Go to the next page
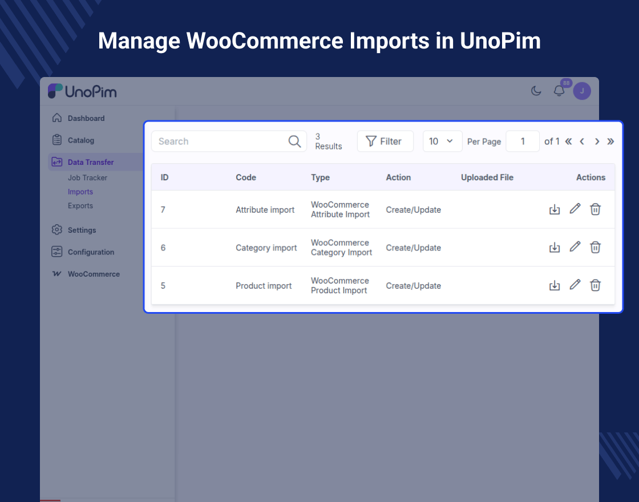This screenshot has height=502, width=639. [597, 141]
